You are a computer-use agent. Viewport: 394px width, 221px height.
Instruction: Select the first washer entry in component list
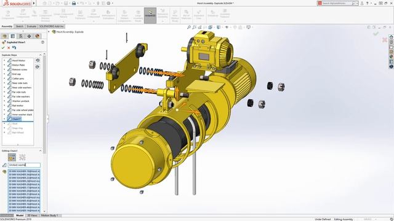[24, 171]
